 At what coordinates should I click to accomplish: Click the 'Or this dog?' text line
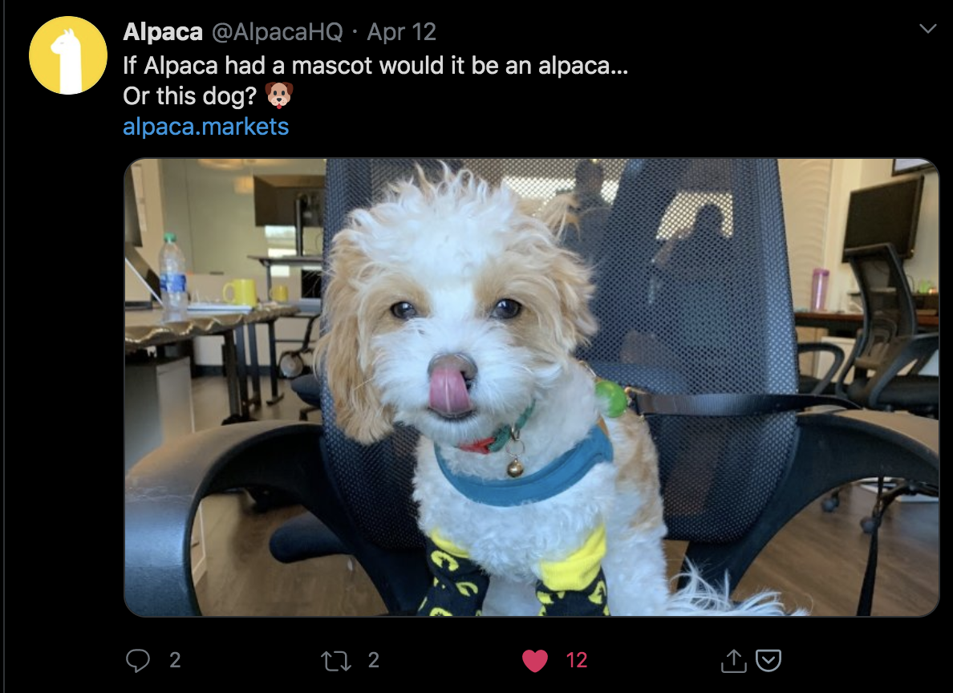[x=189, y=96]
